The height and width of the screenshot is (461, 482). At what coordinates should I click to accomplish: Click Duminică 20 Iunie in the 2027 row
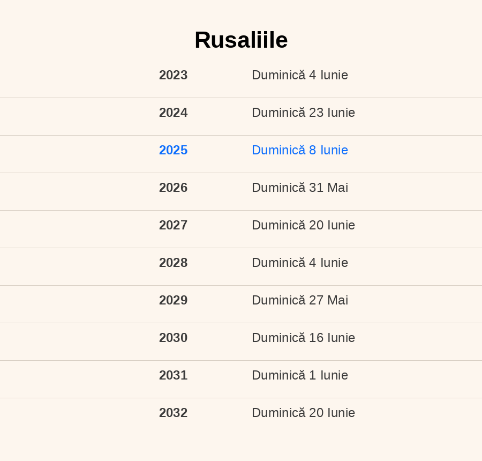pos(303,225)
